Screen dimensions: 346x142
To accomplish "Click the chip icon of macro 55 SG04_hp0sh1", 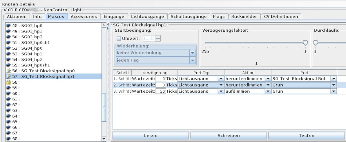I will point(9,65).
